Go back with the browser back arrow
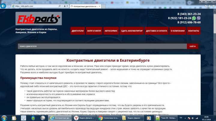This screenshot has height=121, width=216. tap(3, 6)
